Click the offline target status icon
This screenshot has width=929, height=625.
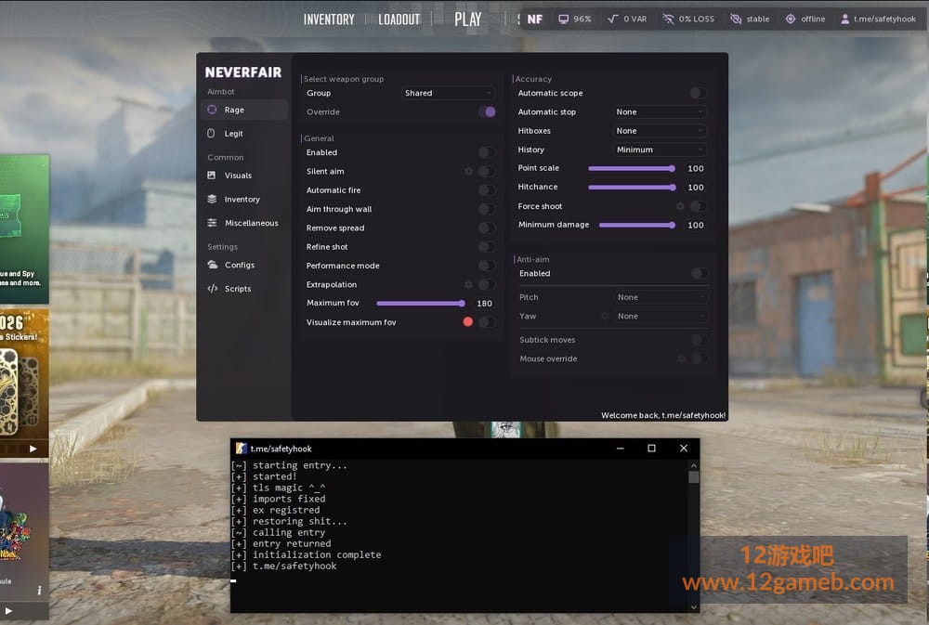tap(791, 19)
